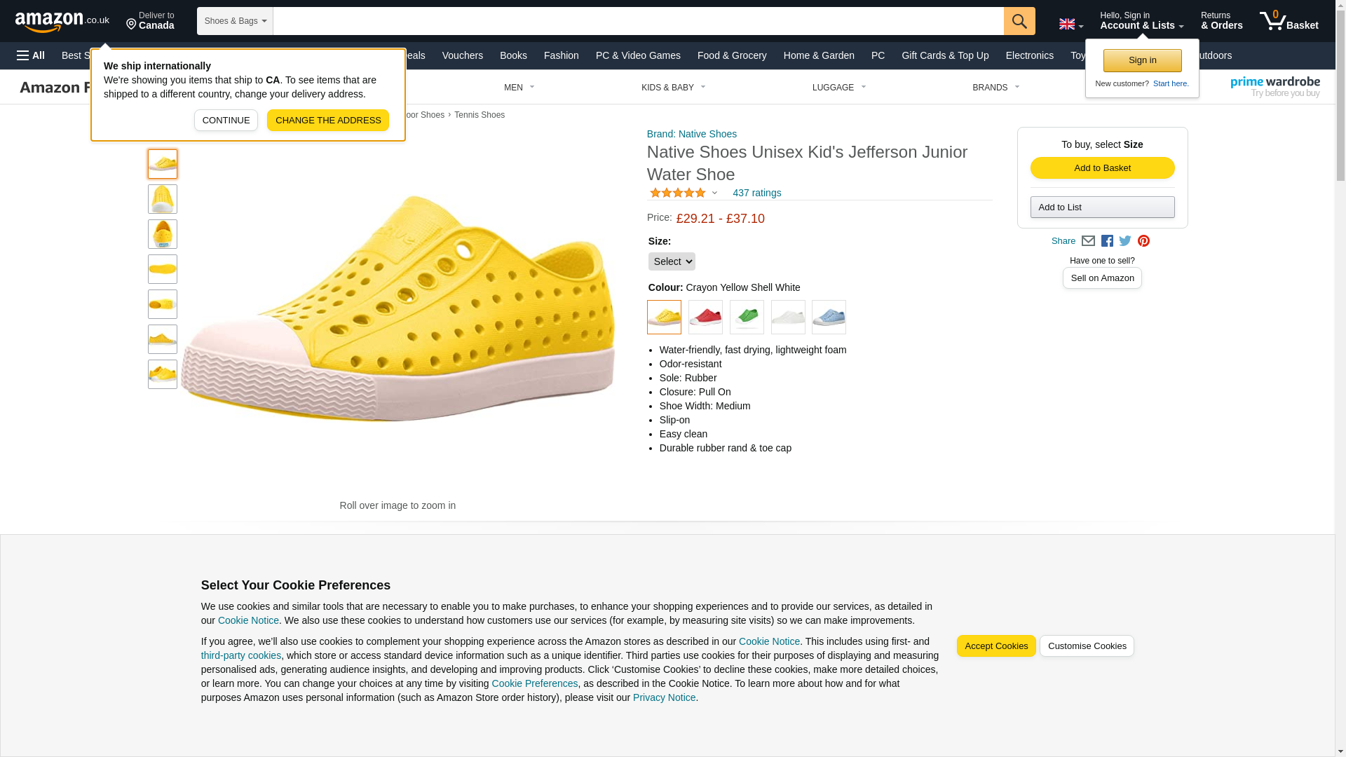Expand the star ratings breakdown arrow
The width and height of the screenshot is (1346, 757).
tap(714, 193)
